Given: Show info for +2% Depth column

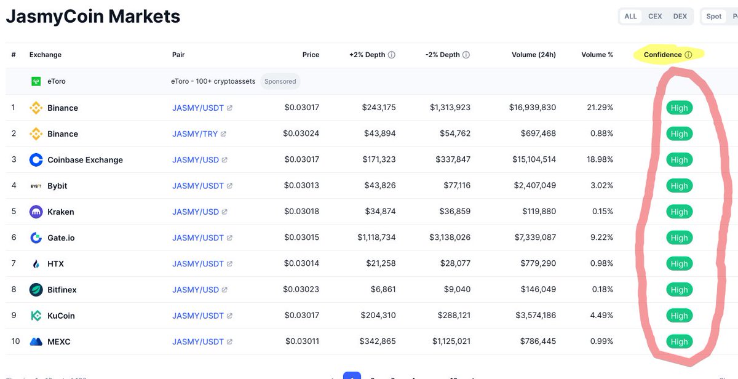Looking at the screenshot, I should tap(392, 55).
